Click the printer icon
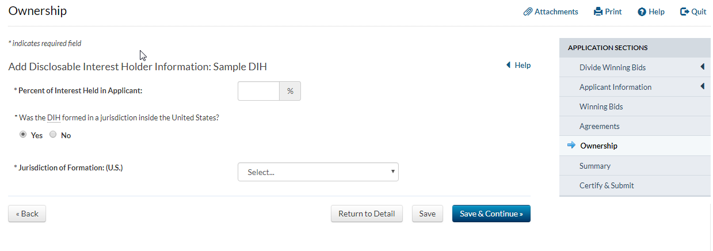This screenshot has height=251, width=713. [598, 12]
